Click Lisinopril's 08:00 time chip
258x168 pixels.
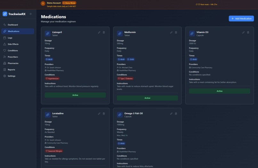(49, 59)
